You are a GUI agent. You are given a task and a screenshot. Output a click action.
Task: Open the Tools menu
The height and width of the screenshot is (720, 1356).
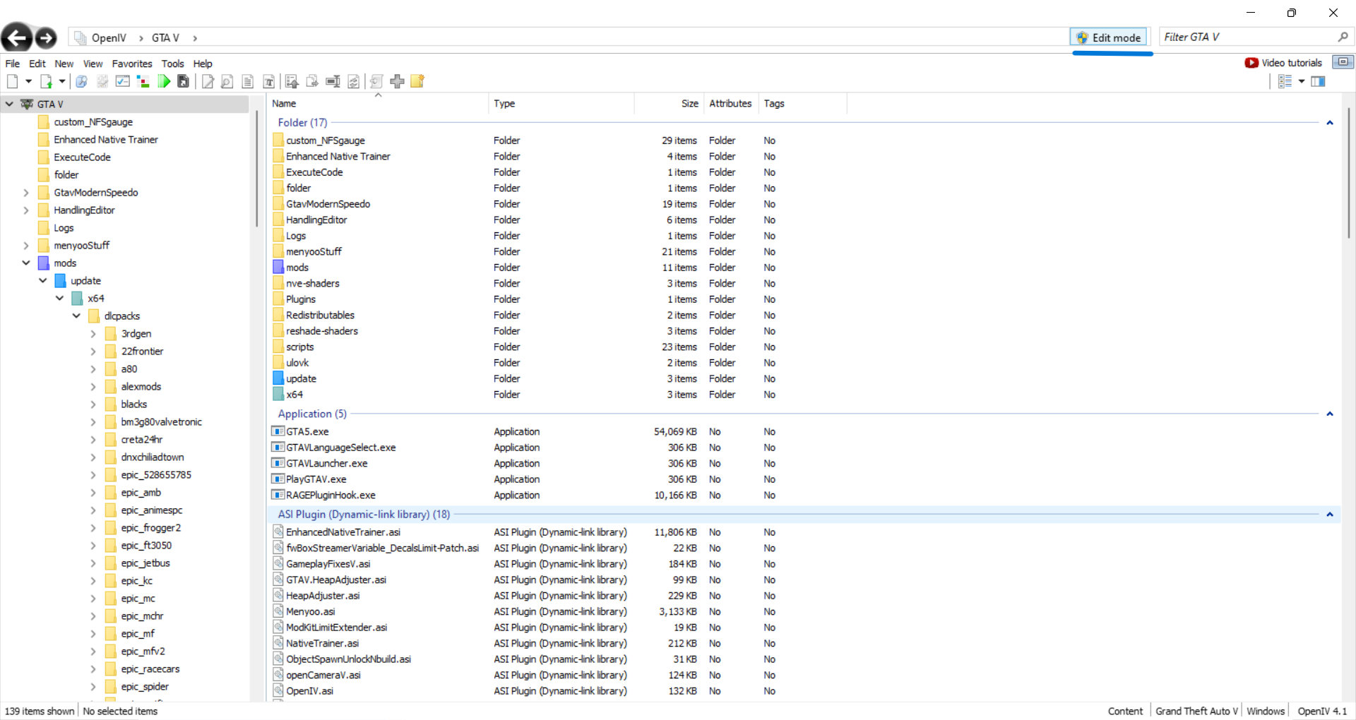172,64
